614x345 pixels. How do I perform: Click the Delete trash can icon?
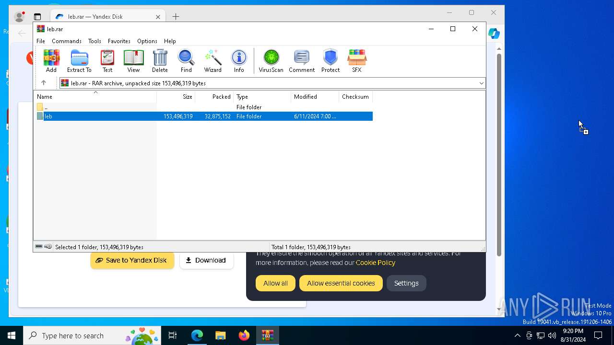coord(160,61)
